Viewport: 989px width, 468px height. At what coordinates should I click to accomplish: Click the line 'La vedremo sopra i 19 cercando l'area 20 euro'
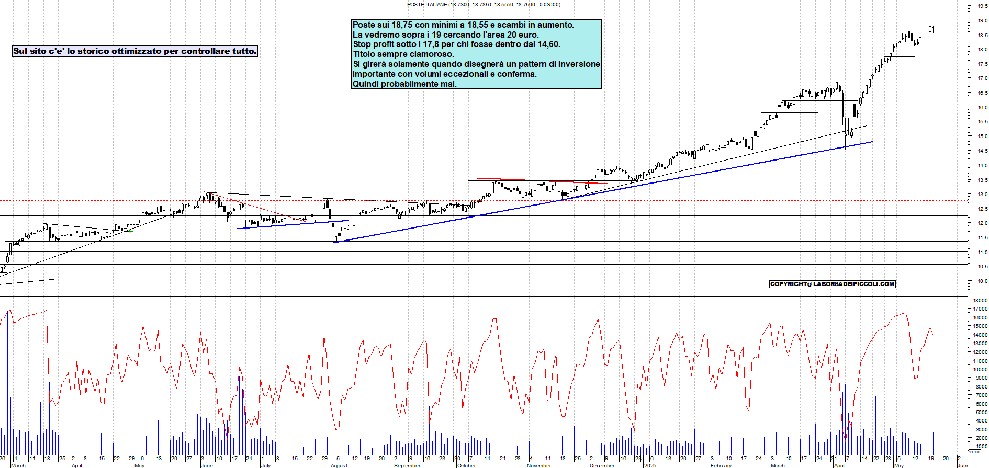pos(446,35)
